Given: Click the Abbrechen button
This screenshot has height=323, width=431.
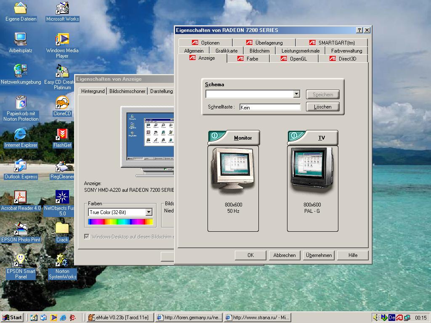Looking at the screenshot, I should (x=285, y=255).
